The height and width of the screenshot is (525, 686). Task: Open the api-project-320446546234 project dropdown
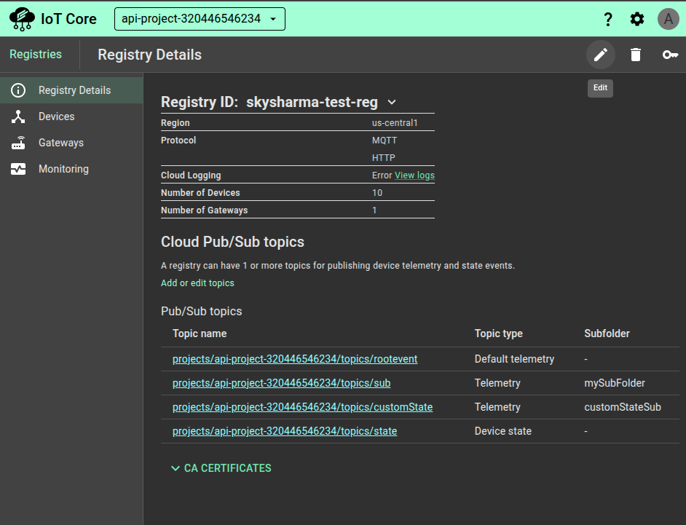(x=200, y=19)
